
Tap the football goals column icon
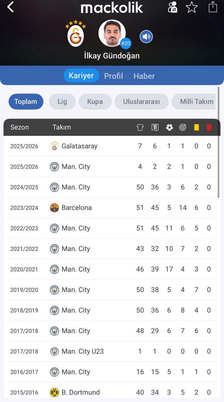(169, 127)
